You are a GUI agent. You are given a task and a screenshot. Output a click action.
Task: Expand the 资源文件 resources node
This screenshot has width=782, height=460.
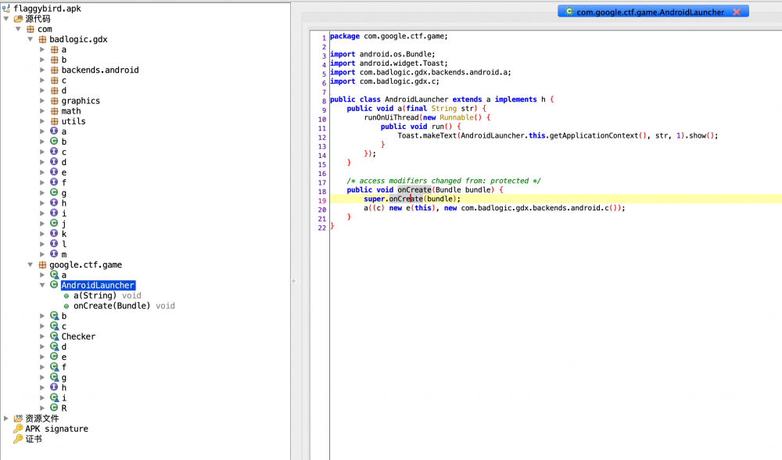(x=6, y=419)
